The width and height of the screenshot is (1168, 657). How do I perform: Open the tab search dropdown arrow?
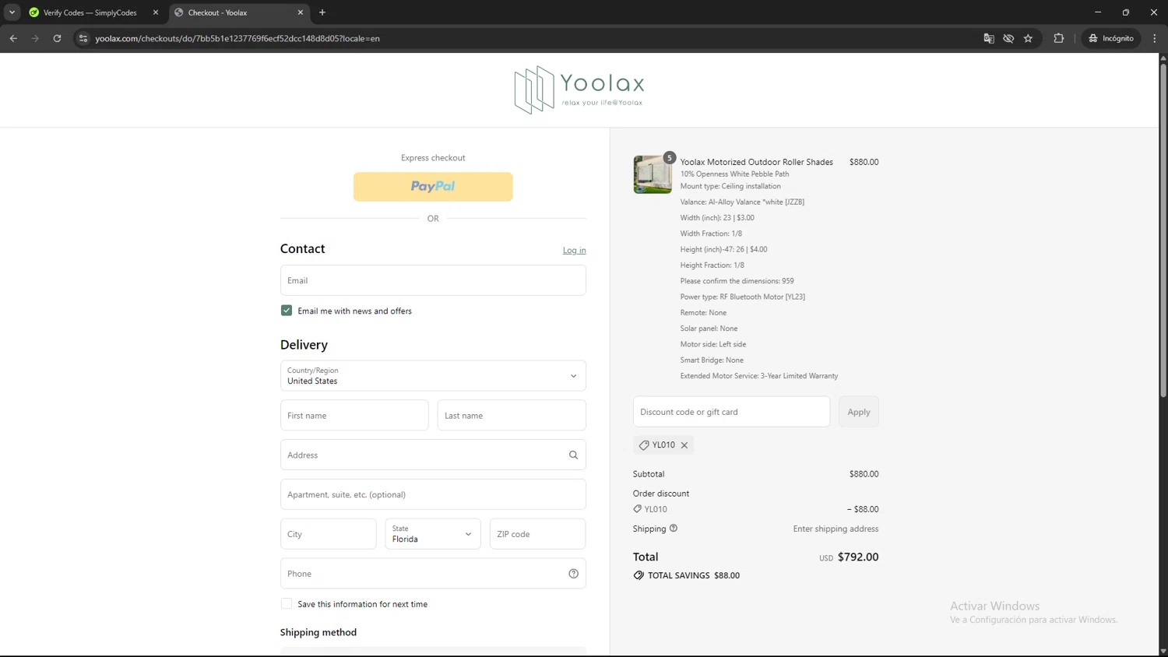[12, 12]
